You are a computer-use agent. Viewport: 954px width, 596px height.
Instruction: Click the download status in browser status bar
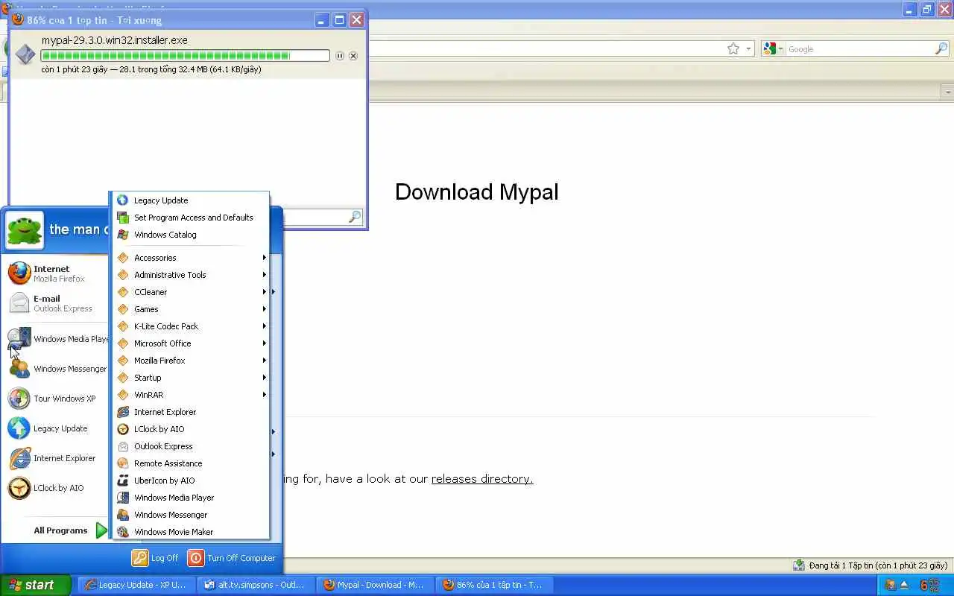[x=871, y=565]
